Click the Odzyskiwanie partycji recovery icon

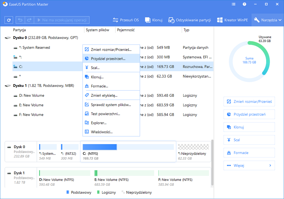point(171,20)
